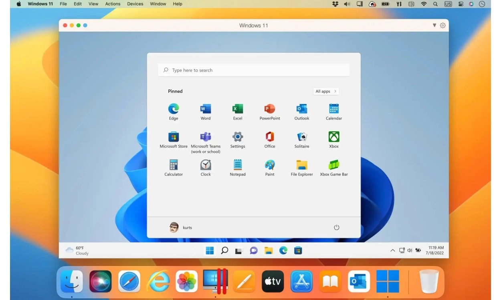Open Chat from the Windows taskbar
The image size is (501, 300).
pyautogui.click(x=254, y=250)
